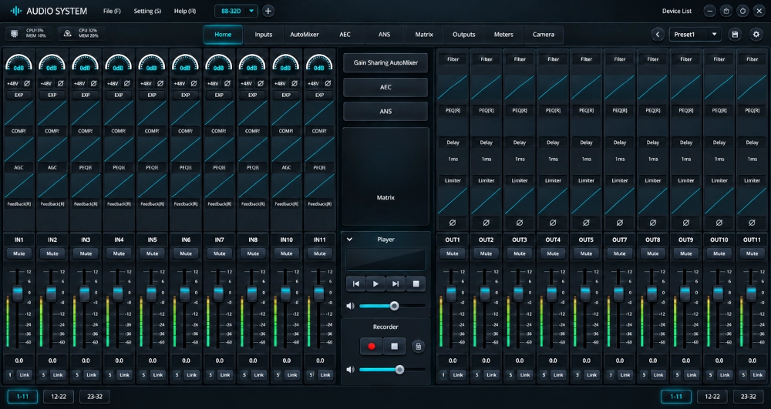The height and width of the screenshot is (409, 771).
Task: Switch to the AutoMixer tab
Action: [305, 35]
